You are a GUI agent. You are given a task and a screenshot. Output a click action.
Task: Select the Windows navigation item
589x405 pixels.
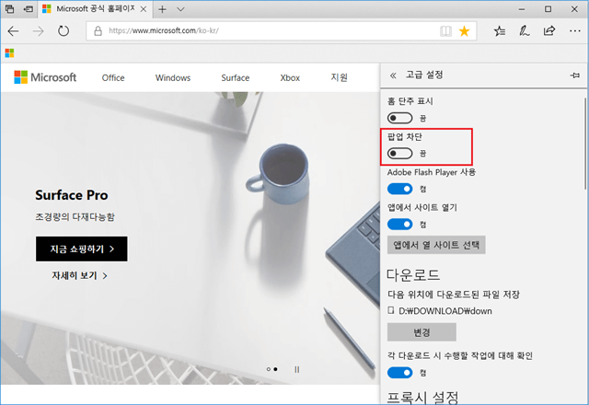[x=173, y=78]
